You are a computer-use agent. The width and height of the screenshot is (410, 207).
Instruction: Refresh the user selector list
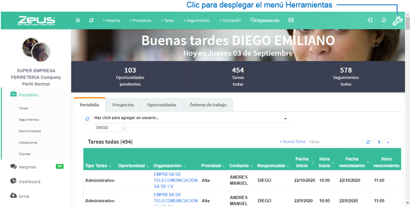87,119
